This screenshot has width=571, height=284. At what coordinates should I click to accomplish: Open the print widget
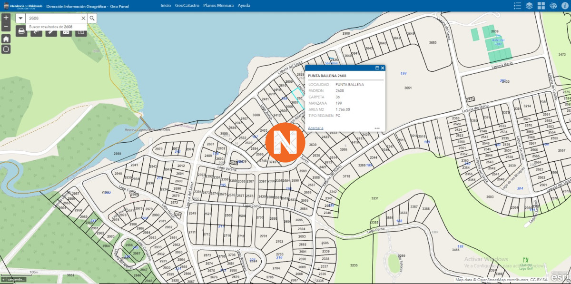(x=21, y=31)
